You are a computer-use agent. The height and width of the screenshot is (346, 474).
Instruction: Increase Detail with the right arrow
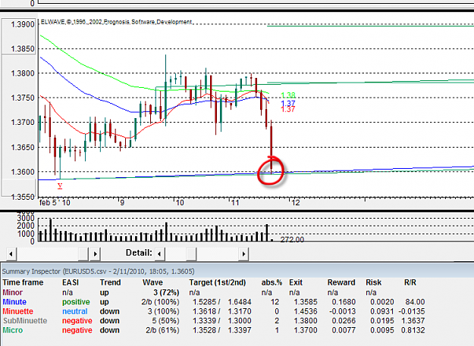[x=243, y=254]
